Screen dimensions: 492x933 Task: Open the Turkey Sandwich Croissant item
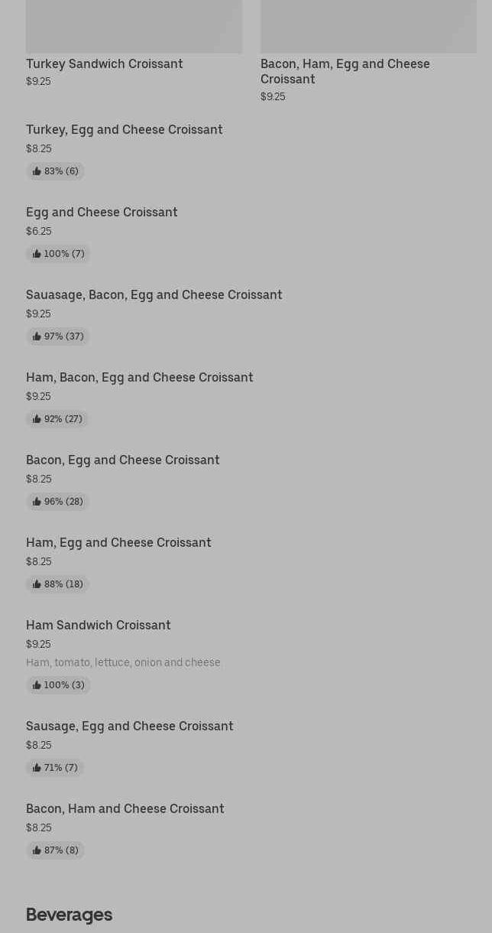pos(105,63)
